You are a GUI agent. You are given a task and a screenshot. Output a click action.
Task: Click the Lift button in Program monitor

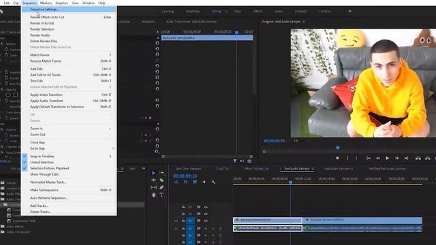click(418, 158)
